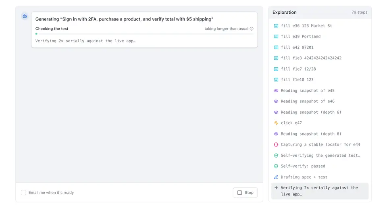Viewport: 387px width, 210px height.
Task: Select the fill e39 Portland step
Action: (x=320, y=37)
